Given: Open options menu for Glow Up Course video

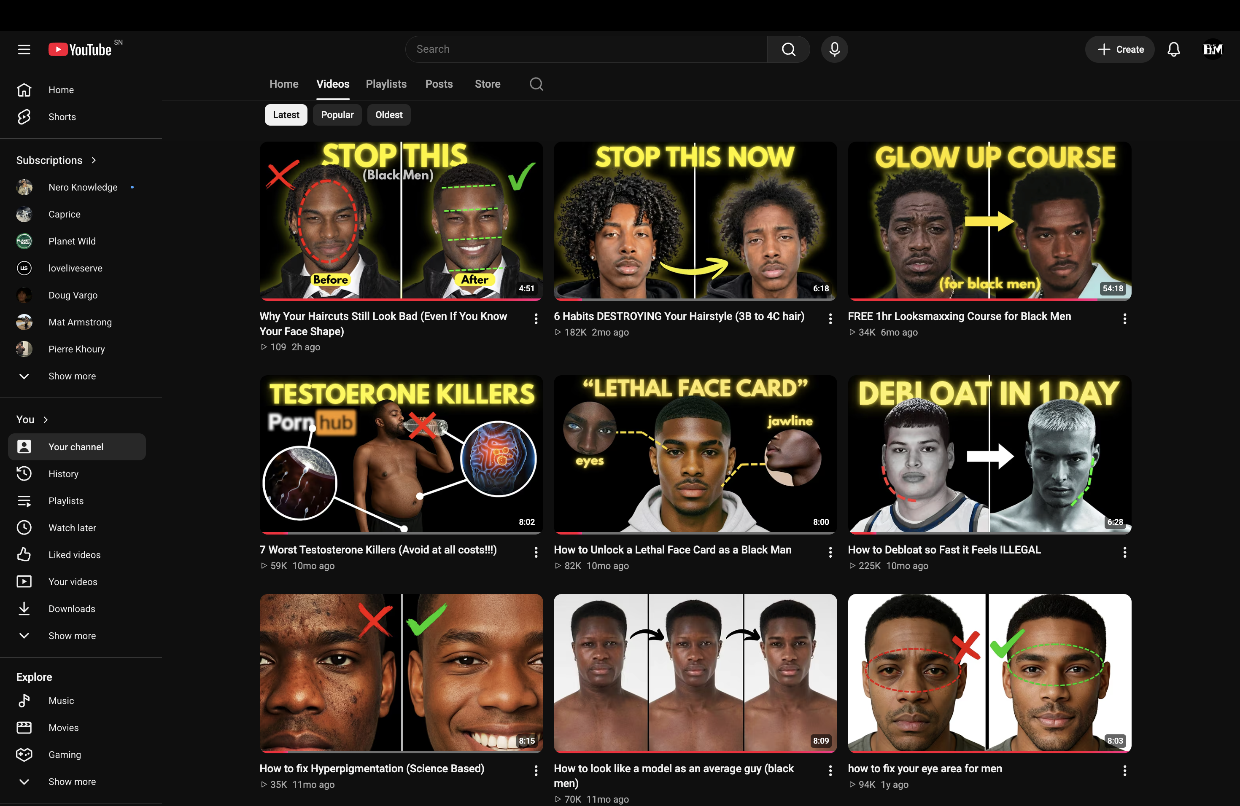Looking at the screenshot, I should coord(1124,319).
